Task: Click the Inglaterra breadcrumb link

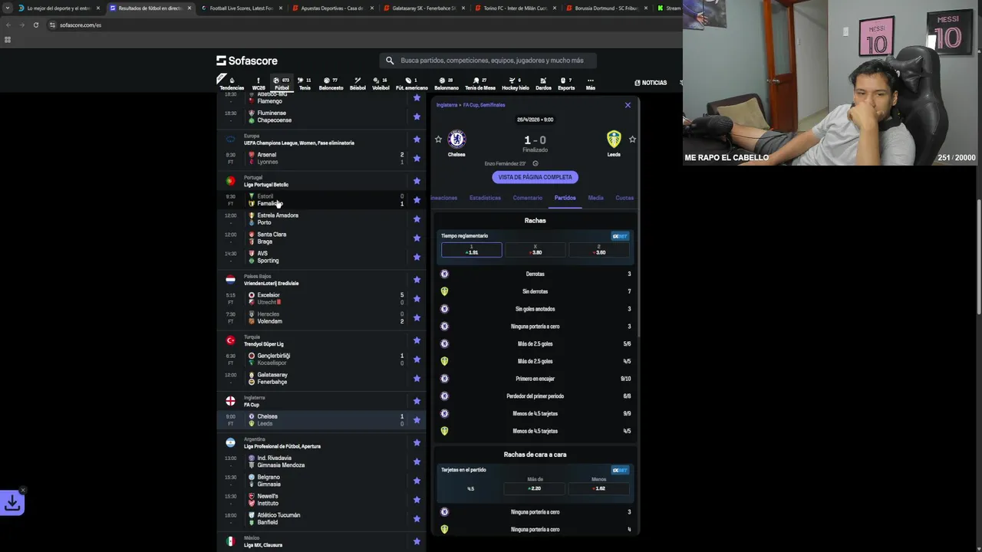Action: tap(447, 105)
